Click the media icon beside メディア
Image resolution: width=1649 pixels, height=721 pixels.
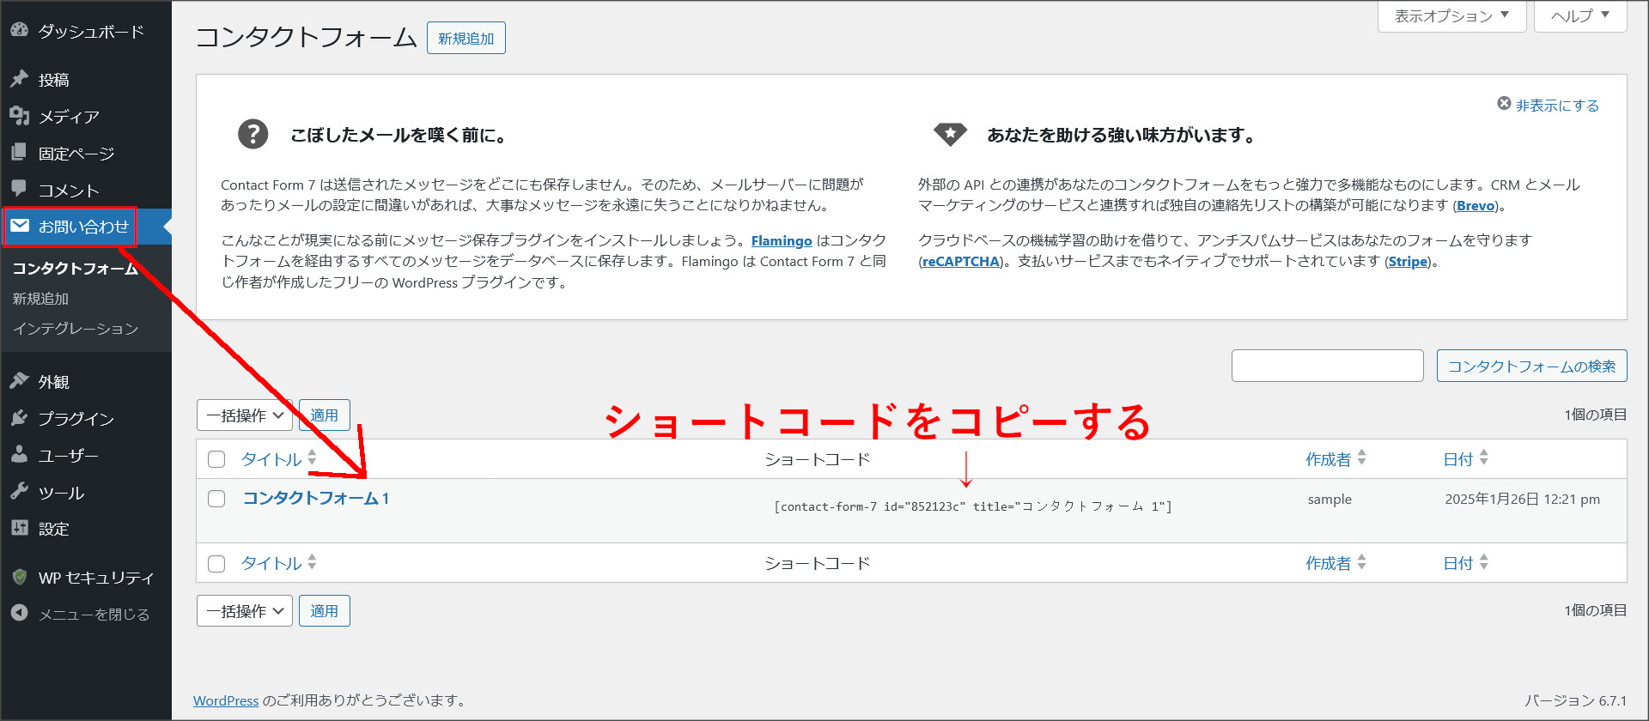(19, 116)
